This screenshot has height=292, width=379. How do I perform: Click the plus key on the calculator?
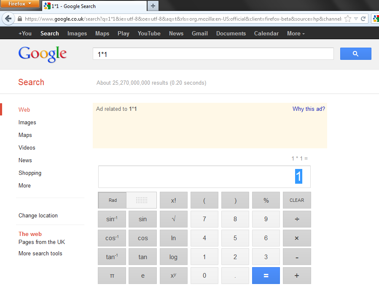297,276
